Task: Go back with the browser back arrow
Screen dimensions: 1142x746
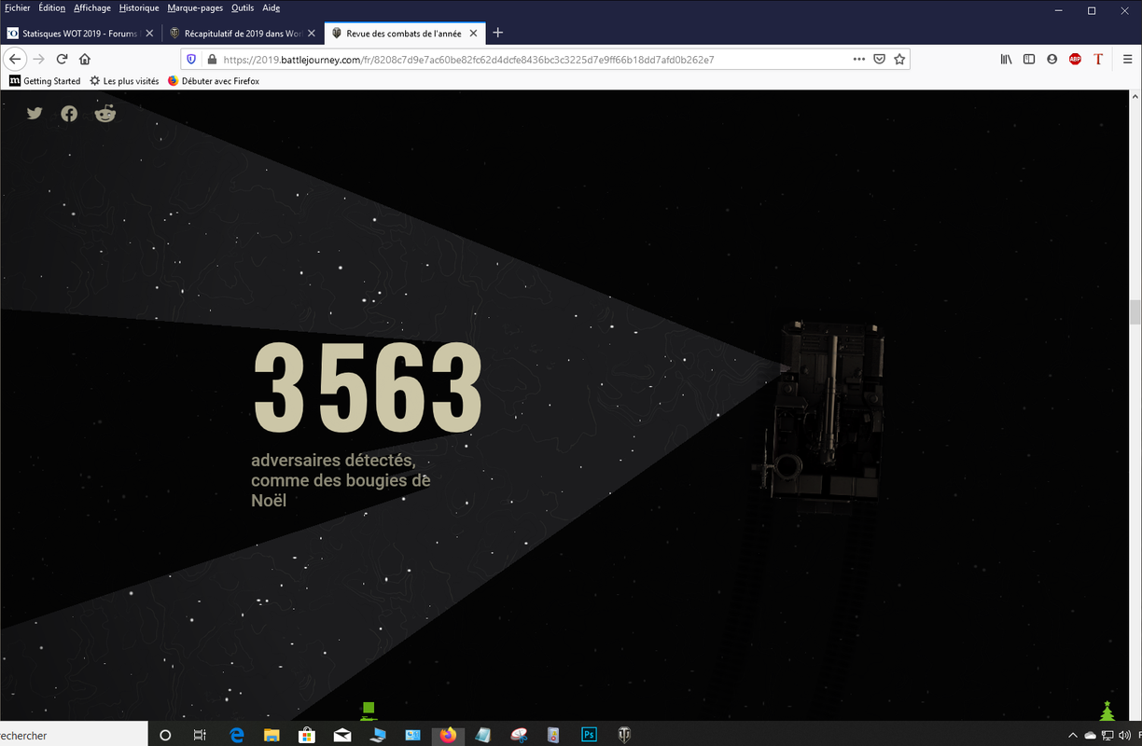Action: (15, 59)
